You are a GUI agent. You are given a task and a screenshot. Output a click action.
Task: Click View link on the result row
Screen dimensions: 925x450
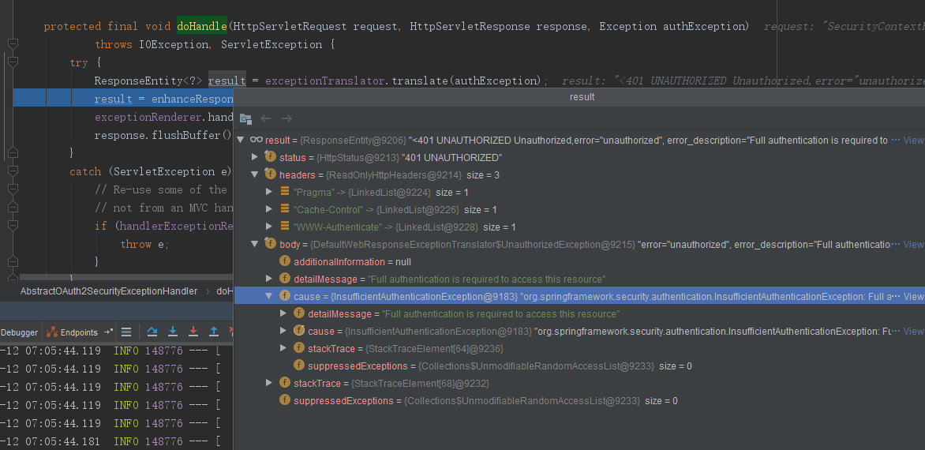(912, 140)
